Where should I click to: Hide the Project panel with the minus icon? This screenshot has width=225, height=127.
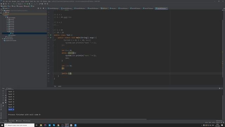point(46,8)
